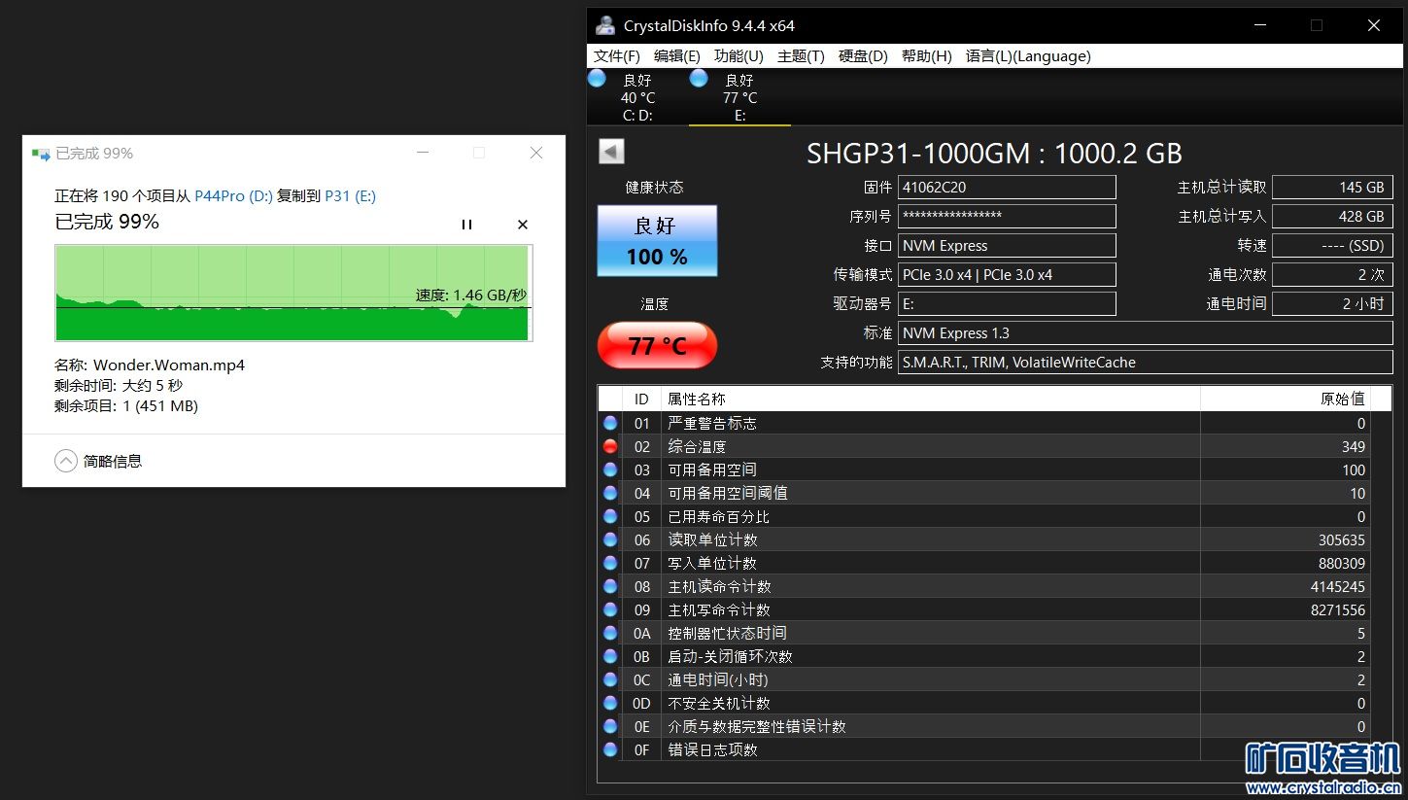
Task: Select the 主机读命令计数 attribute name
Action: [719, 586]
